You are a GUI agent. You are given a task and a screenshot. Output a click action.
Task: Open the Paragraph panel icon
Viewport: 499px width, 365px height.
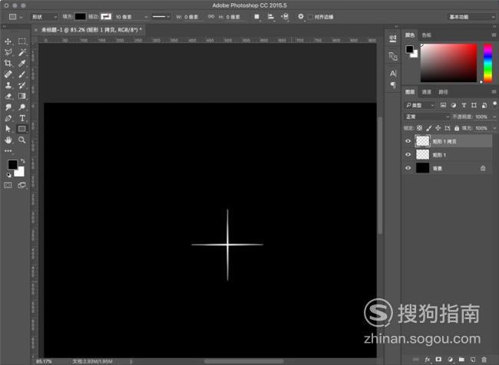point(393,84)
